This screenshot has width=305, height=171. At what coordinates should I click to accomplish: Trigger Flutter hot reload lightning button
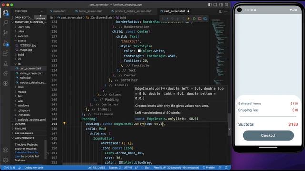189,19
